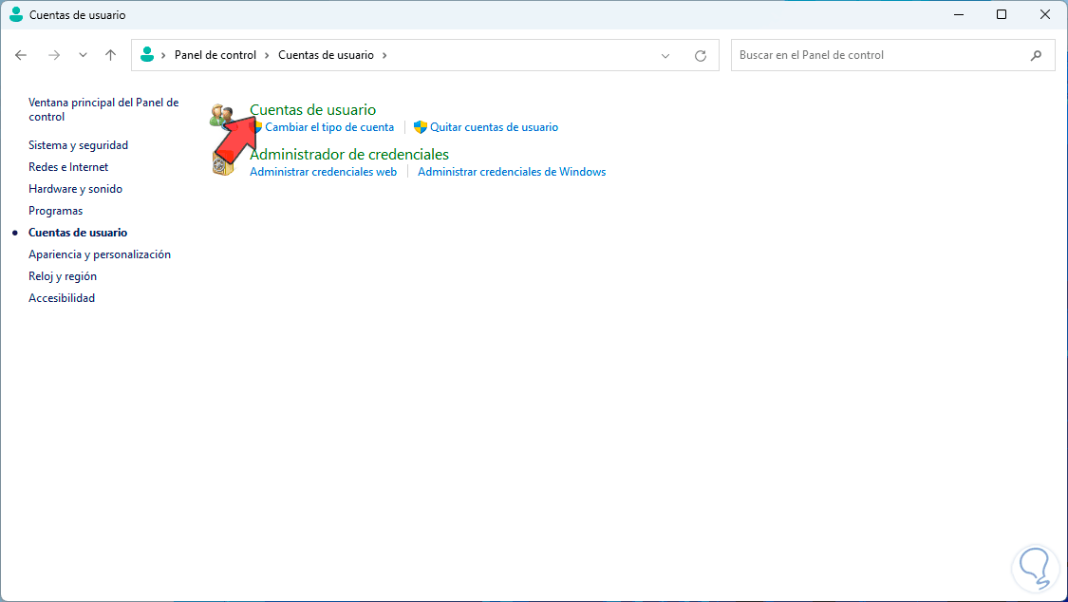Open Sistema y seguridad category
Viewport: 1068px width, 602px height.
79,145
